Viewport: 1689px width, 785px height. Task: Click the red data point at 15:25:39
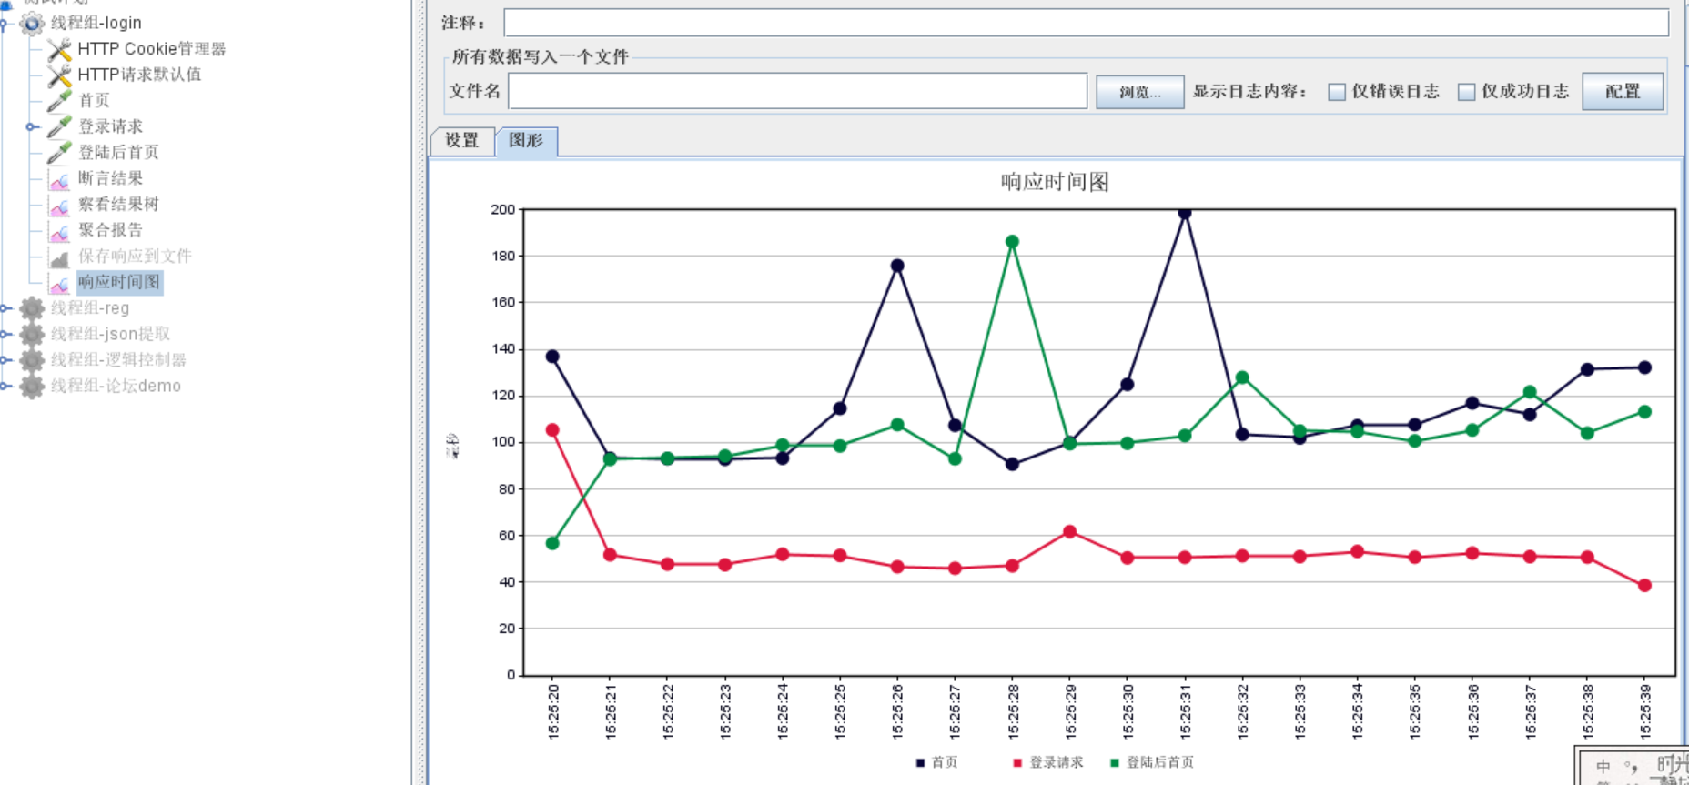coord(1644,586)
